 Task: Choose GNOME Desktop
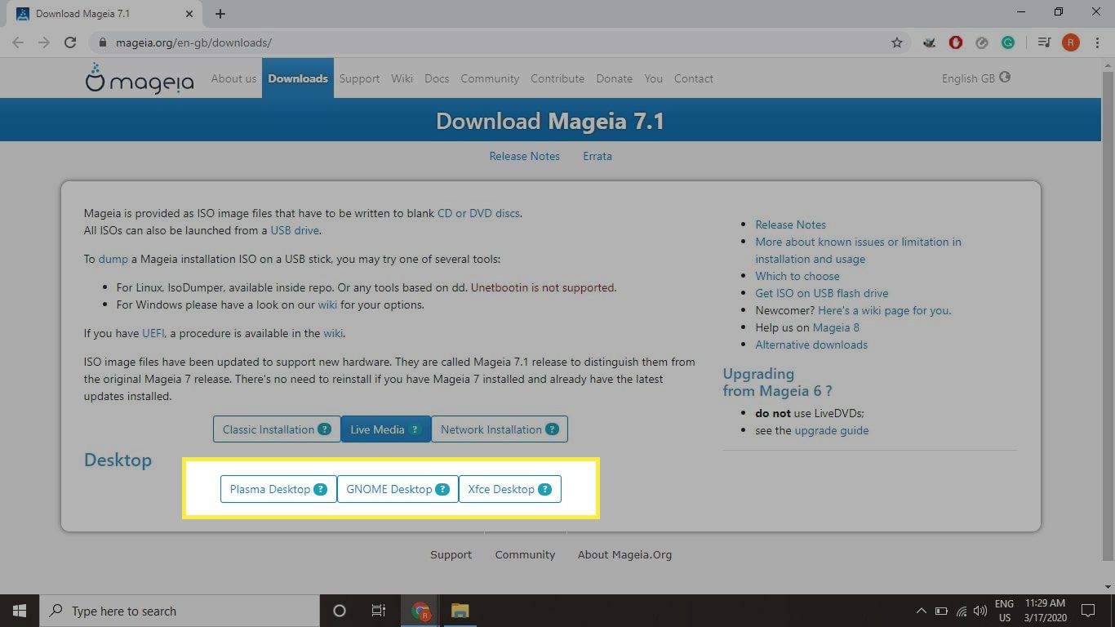[x=398, y=489]
